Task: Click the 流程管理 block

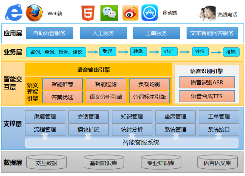Action: tap(45, 130)
